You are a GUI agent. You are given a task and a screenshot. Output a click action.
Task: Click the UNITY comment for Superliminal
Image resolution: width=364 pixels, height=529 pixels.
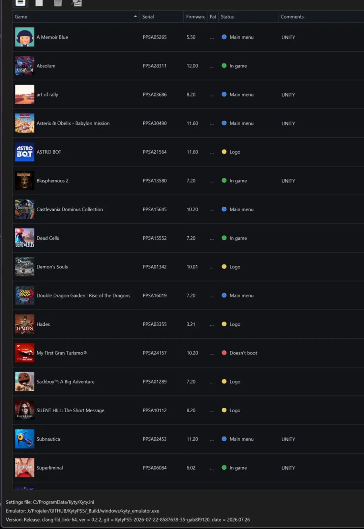click(288, 468)
